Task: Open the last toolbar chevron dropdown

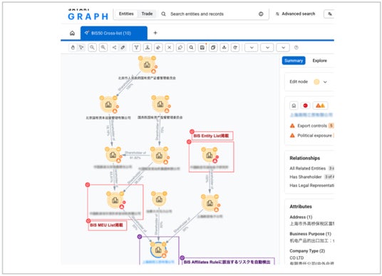Action: pos(283,48)
